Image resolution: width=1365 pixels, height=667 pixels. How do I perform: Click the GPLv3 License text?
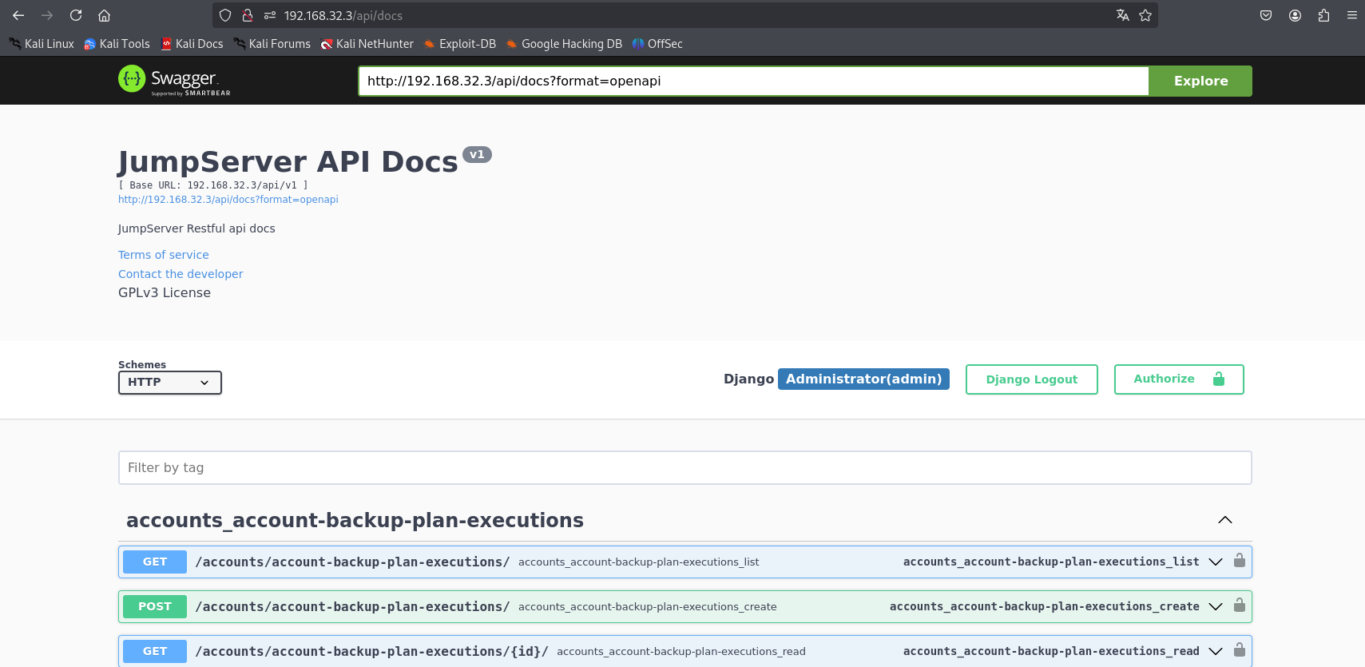coord(165,292)
